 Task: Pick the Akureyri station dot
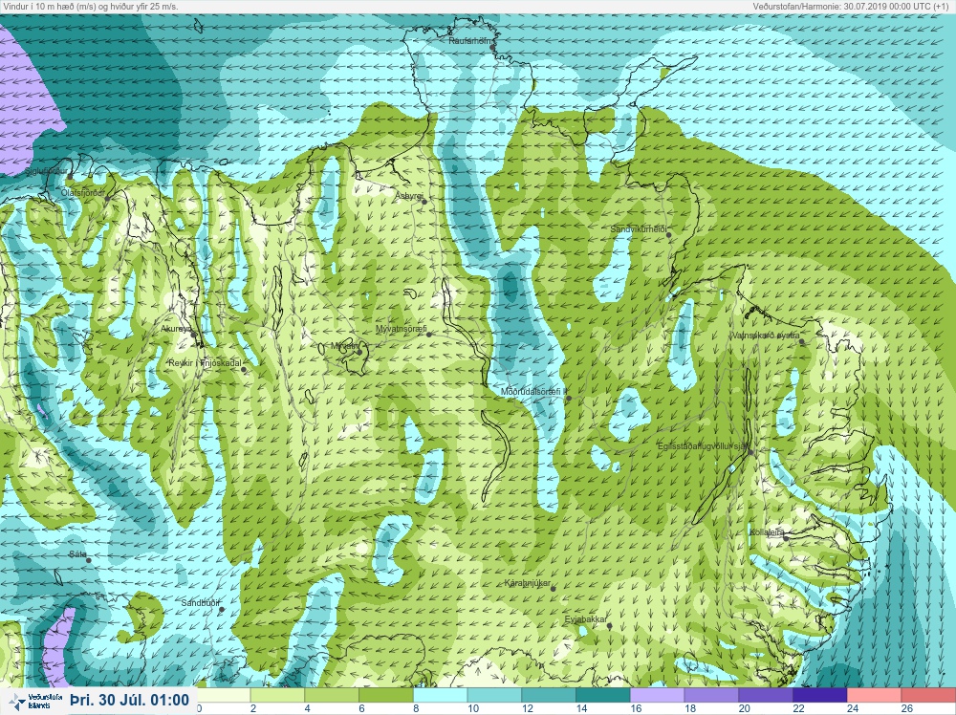point(194,334)
